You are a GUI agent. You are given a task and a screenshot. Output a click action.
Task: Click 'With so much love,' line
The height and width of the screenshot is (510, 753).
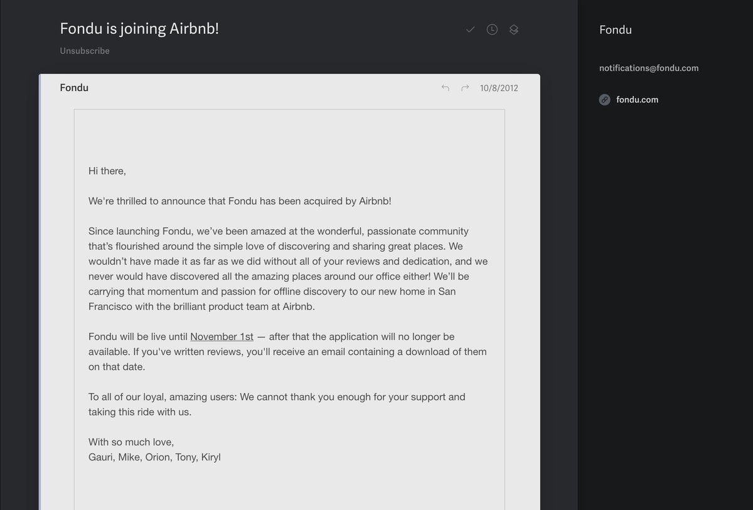tap(131, 442)
